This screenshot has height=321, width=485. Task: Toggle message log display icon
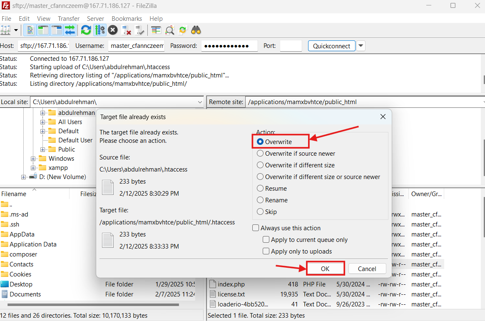coord(30,30)
